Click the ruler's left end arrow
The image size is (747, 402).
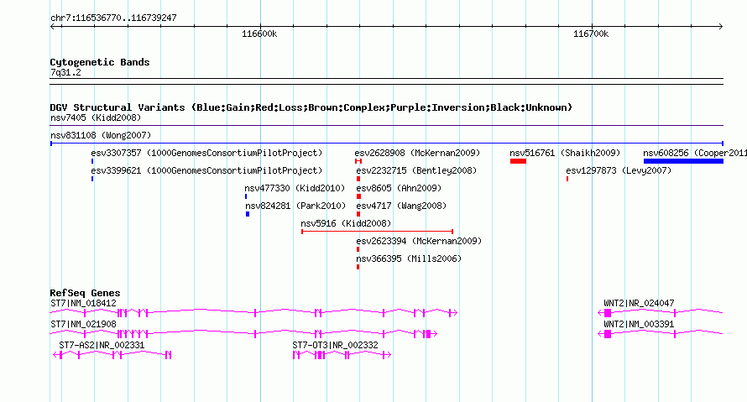(x=52, y=27)
